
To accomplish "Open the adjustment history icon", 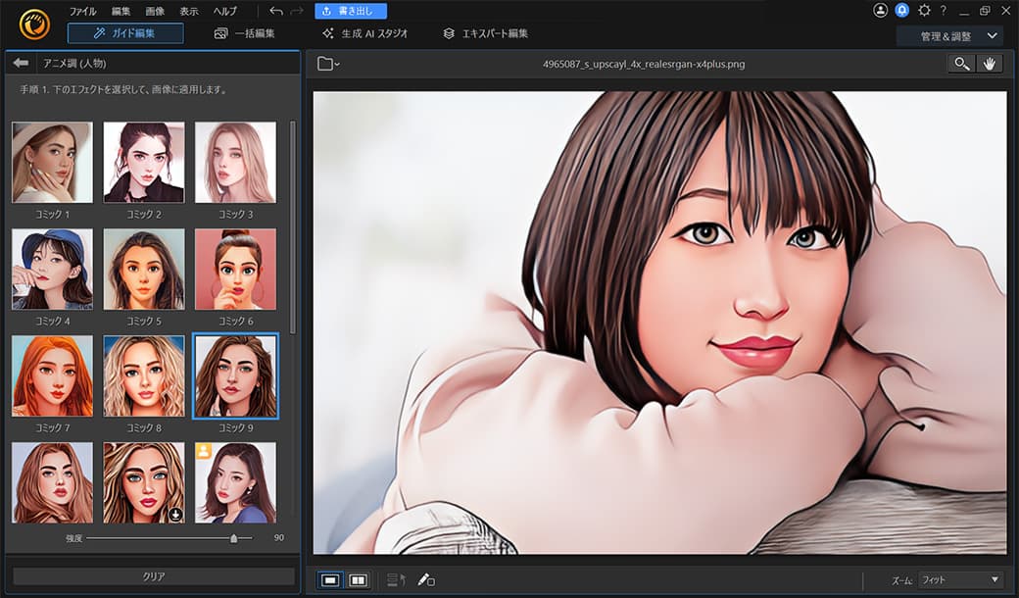I will tap(396, 579).
